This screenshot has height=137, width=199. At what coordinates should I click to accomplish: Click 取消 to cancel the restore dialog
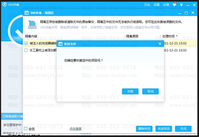[150, 91]
